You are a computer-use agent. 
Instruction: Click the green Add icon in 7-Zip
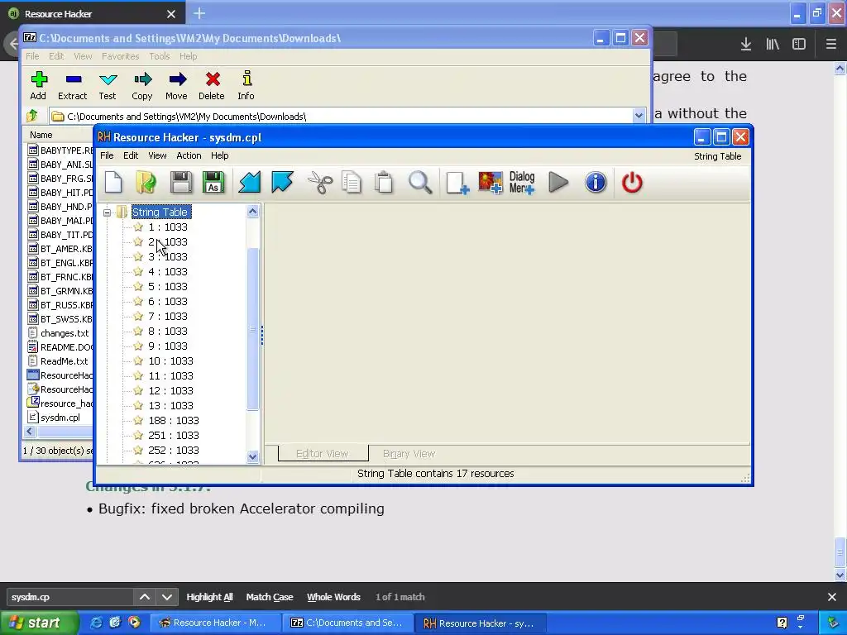(x=38, y=85)
